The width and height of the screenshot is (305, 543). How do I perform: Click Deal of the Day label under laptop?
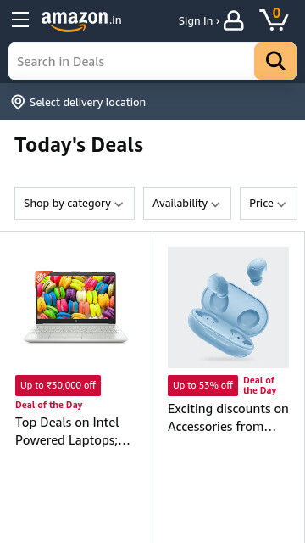[x=49, y=405]
